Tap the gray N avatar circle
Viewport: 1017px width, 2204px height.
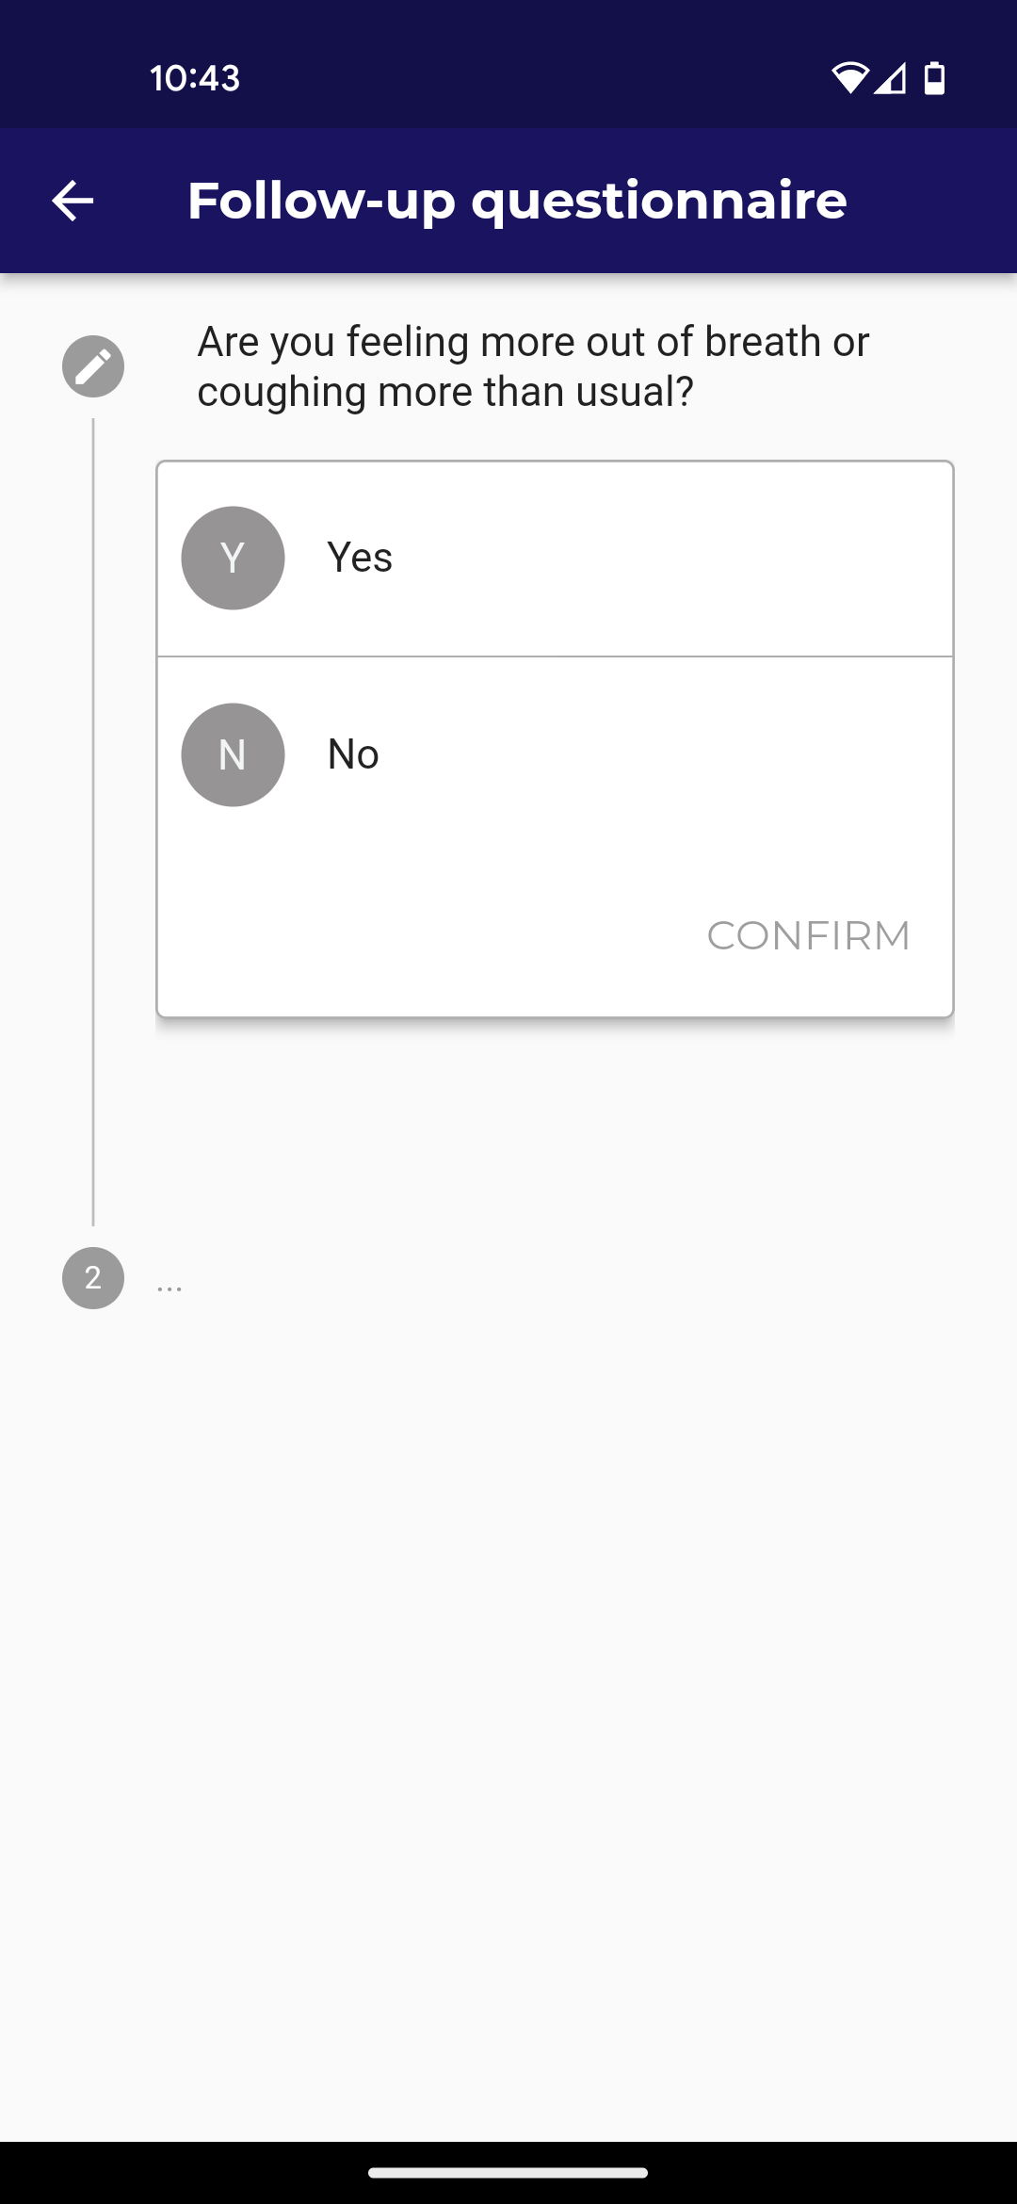pos(233,754)
